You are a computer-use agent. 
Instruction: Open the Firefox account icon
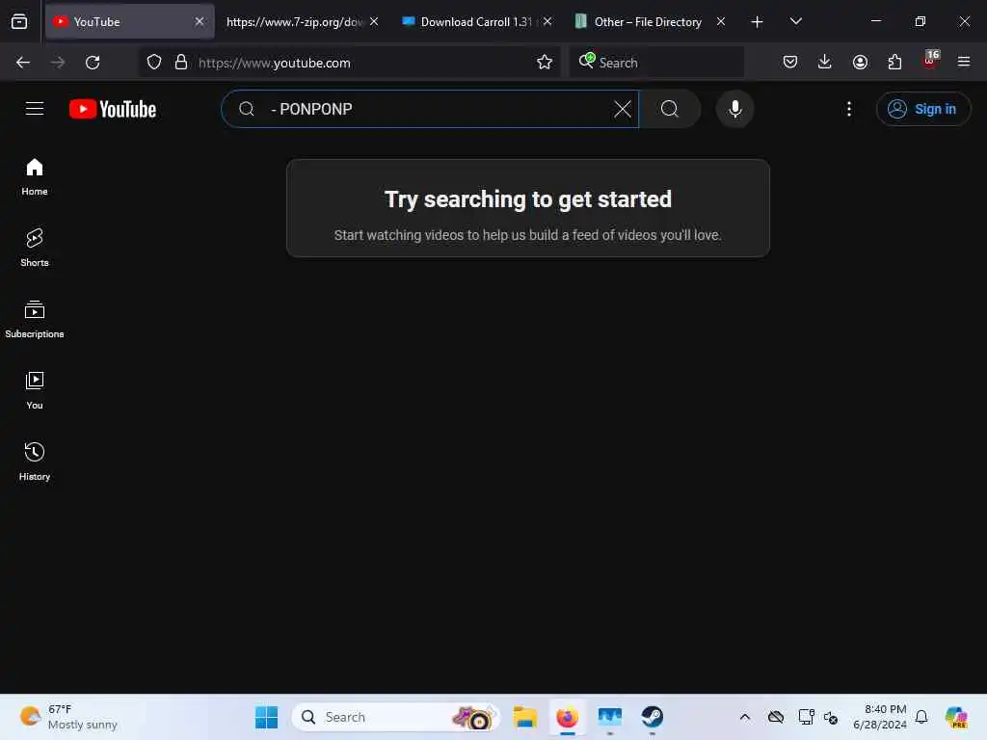pos(860,63)
